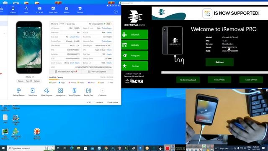This screenshot has width=268, height=151.
Task: Open the CPU Details link
Action: (x=109, y=50)
